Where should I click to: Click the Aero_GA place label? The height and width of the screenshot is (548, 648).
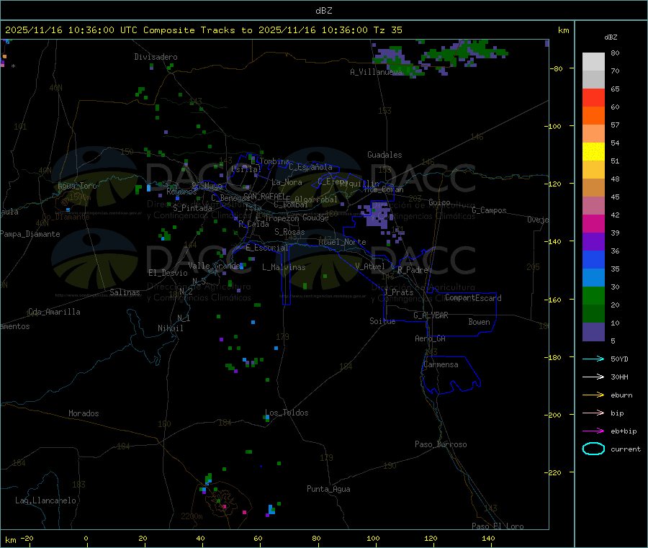pyautogui.click(x=430, y=338)
